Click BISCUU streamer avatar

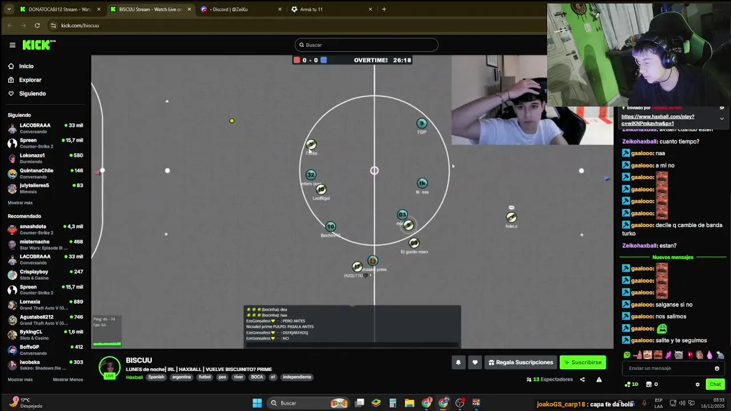pyautogui.click(x=109, y=368)
